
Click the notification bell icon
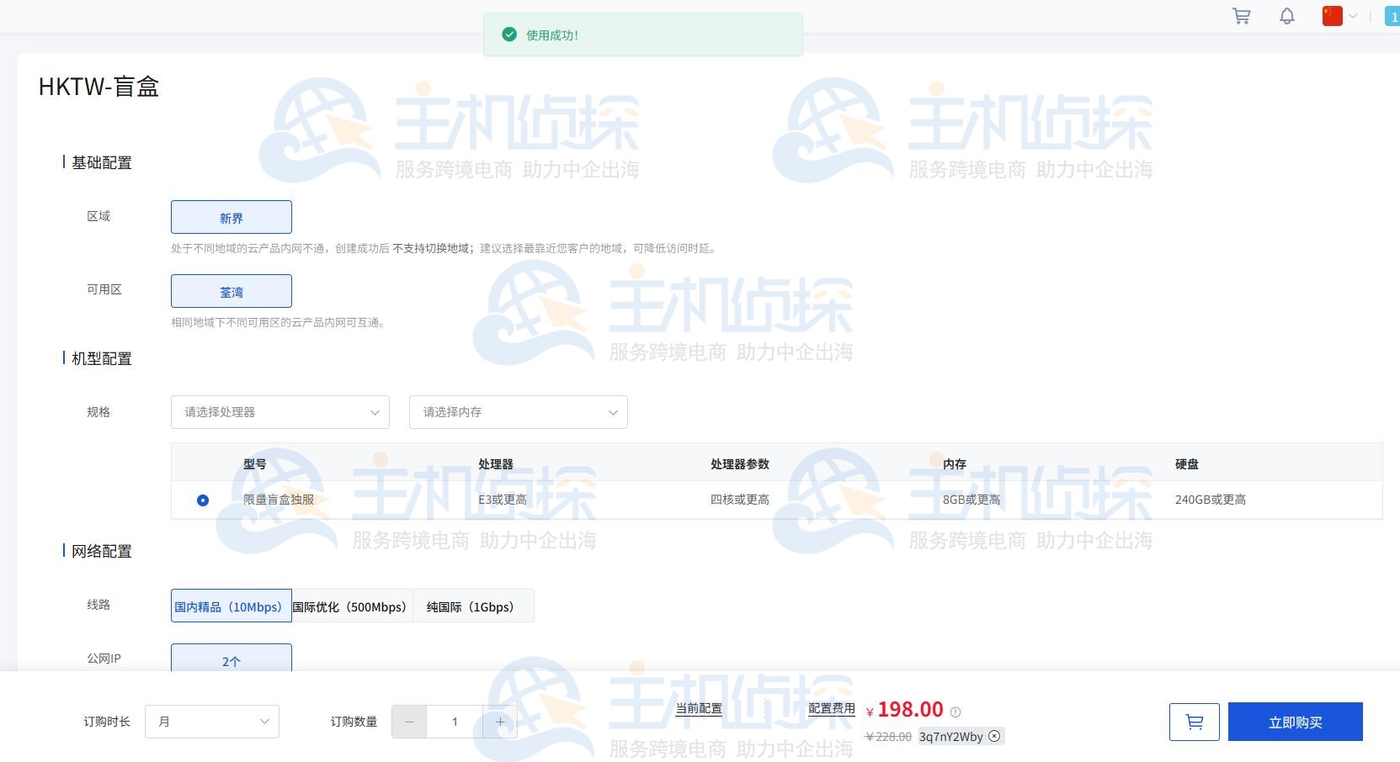tap(1286, 15)
